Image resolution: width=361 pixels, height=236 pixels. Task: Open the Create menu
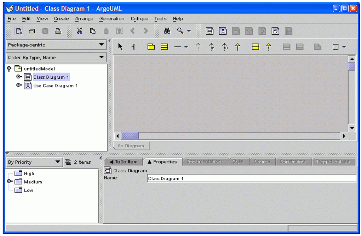click(x=61, y=19)
